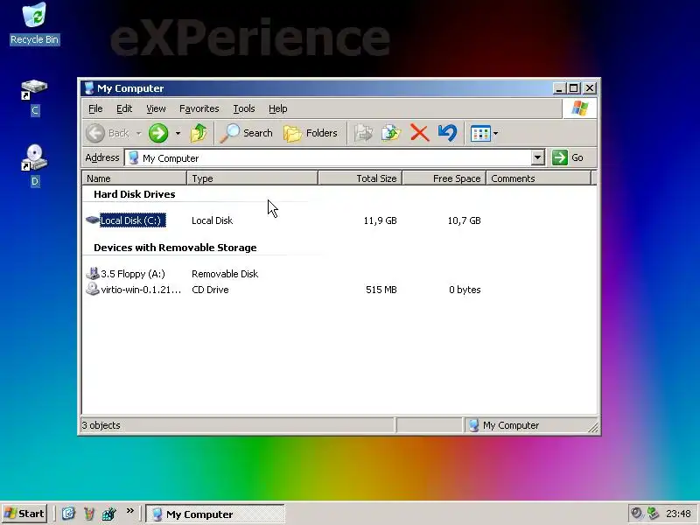Click the taskbar clock showing 23:48
The image size is (700, 525).
click(678, 514)
